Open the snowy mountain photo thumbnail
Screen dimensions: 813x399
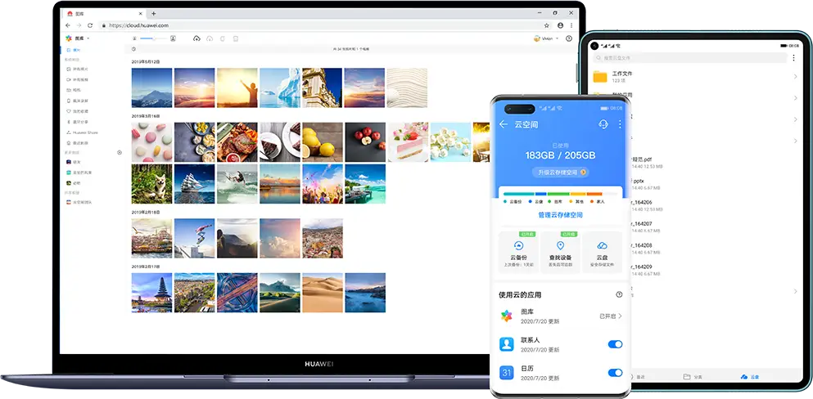(x=152, y=87)
